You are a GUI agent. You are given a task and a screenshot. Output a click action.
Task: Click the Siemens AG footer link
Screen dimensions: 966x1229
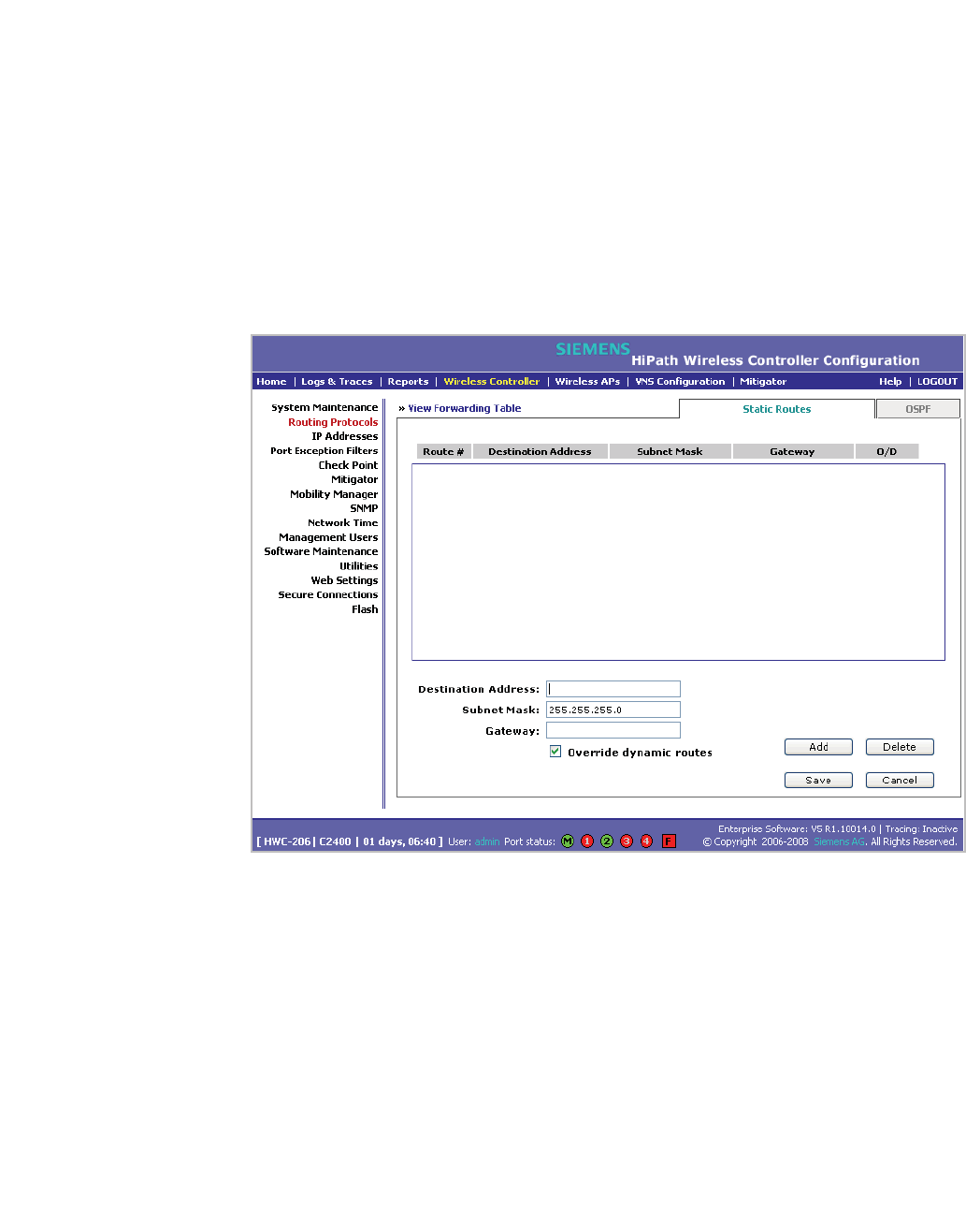pyautogui.click(x=839, y=841)
